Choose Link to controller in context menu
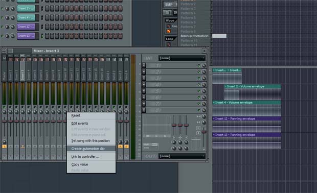The height and width of the screenshot is (193, 317). point(85,156)
